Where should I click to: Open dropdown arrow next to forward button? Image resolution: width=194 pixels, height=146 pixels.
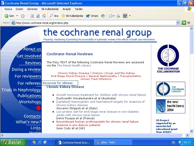[27, 16]
